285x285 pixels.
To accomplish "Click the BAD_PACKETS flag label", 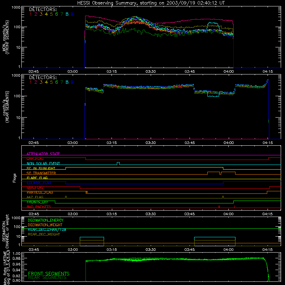I will tap(39, 207).
